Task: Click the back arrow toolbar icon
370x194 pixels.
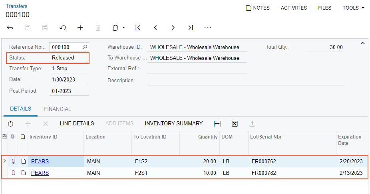Action: tap(10, 28)
